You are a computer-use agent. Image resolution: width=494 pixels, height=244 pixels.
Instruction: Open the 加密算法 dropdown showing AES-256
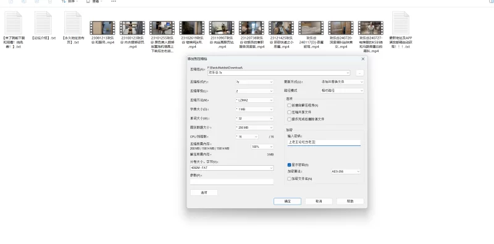345,171
